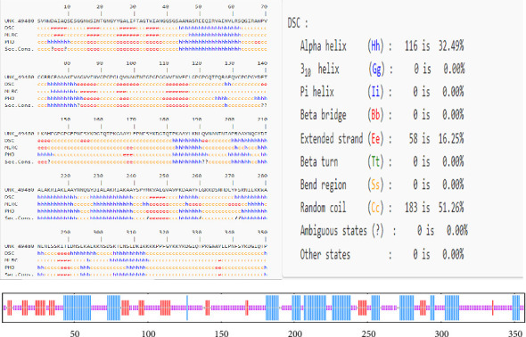Click axis label "350" under the structure plot
This screenshot has width=526, height=337.
coord(515,333)
